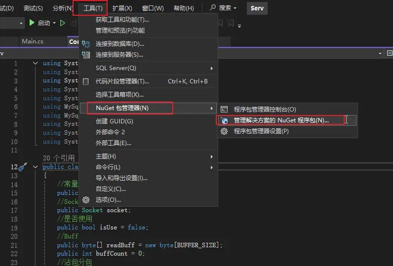Open the 帮助(H) menu
The height and width of the screenshot is (266, 393).
click(x=184, y=8)
